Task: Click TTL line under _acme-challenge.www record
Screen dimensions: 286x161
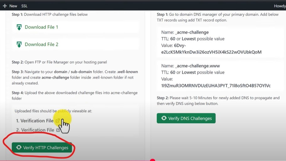Action: point(193,73)
